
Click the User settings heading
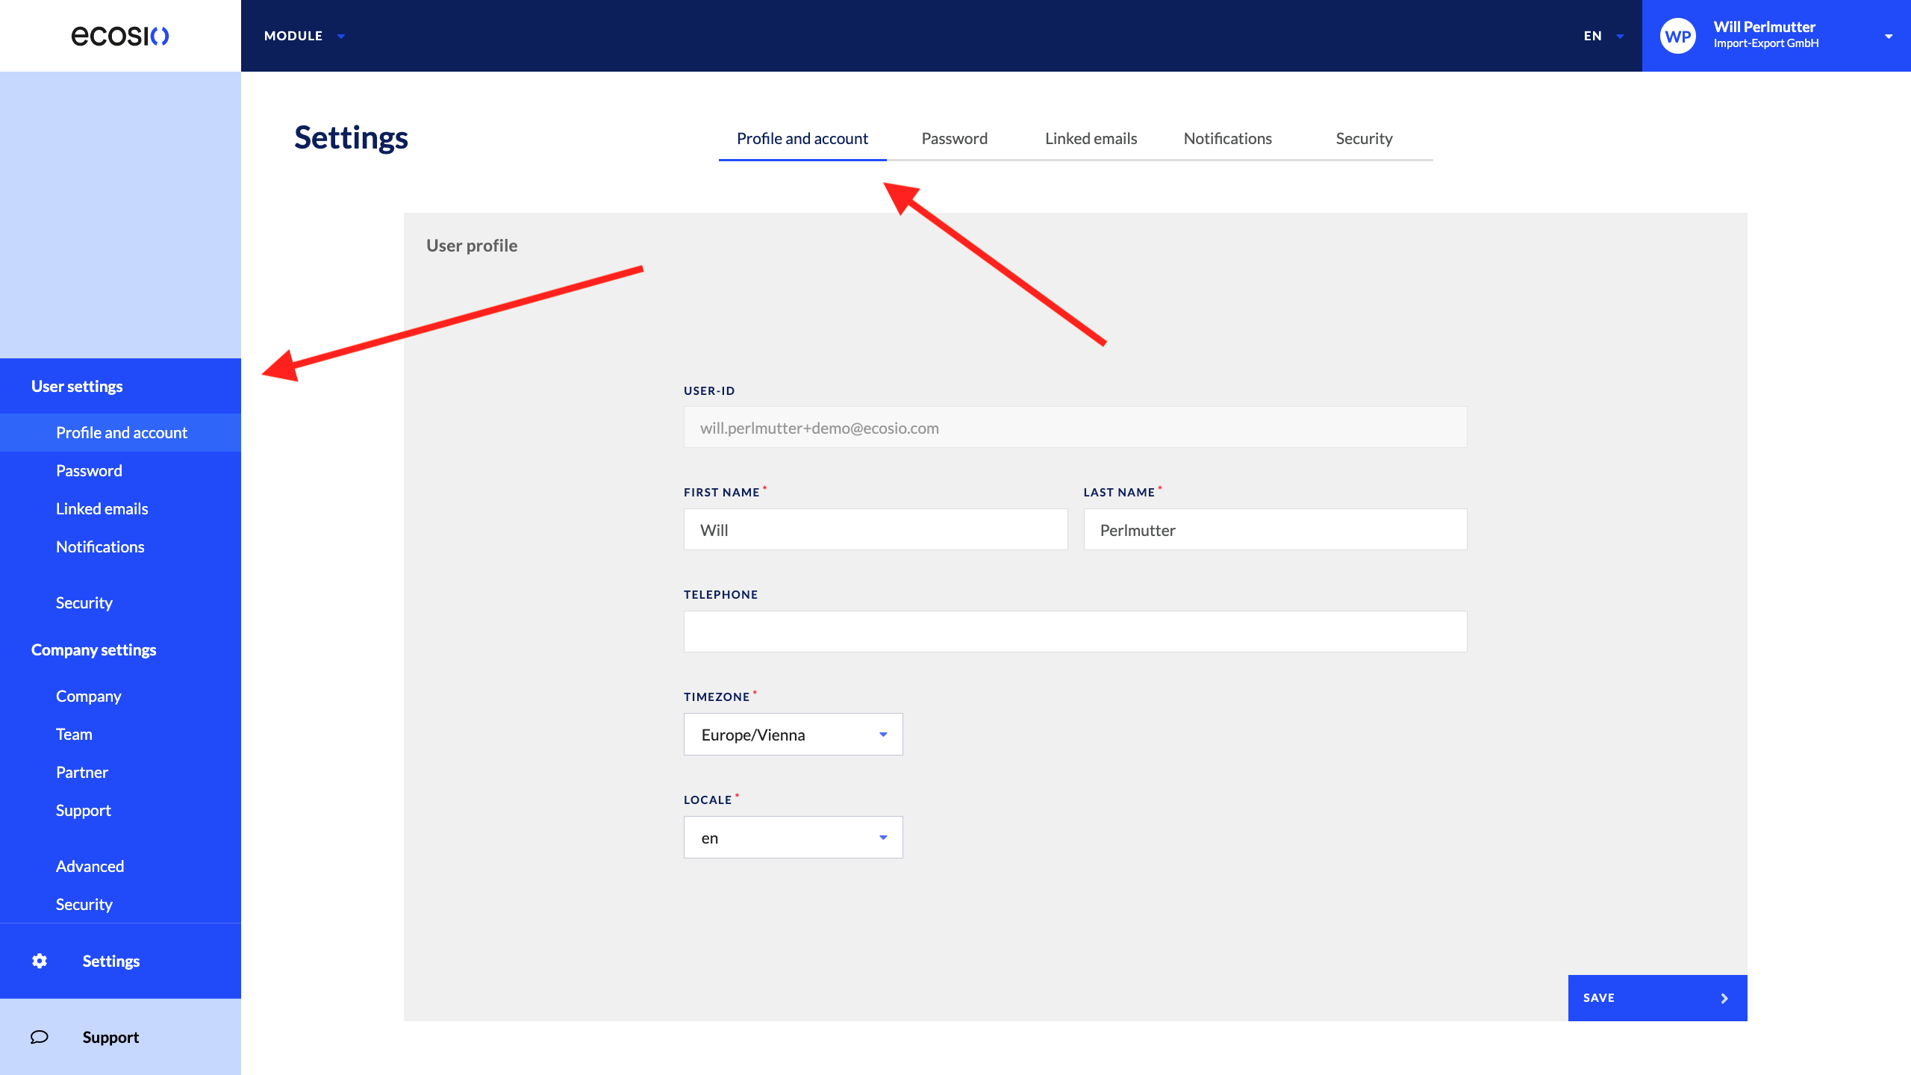(x=77, y=387)
